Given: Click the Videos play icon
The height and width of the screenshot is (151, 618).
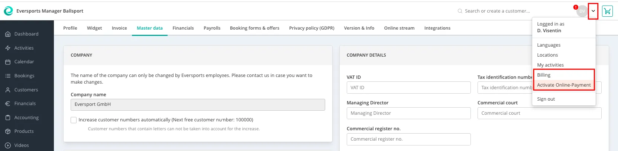Looking at the screenshot, I should coord(8,145).
